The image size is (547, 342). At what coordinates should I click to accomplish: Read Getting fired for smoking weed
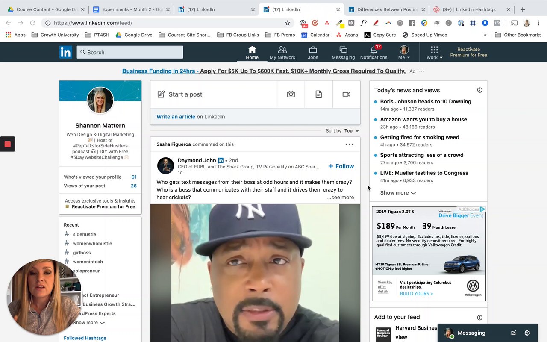coord(420,138)
